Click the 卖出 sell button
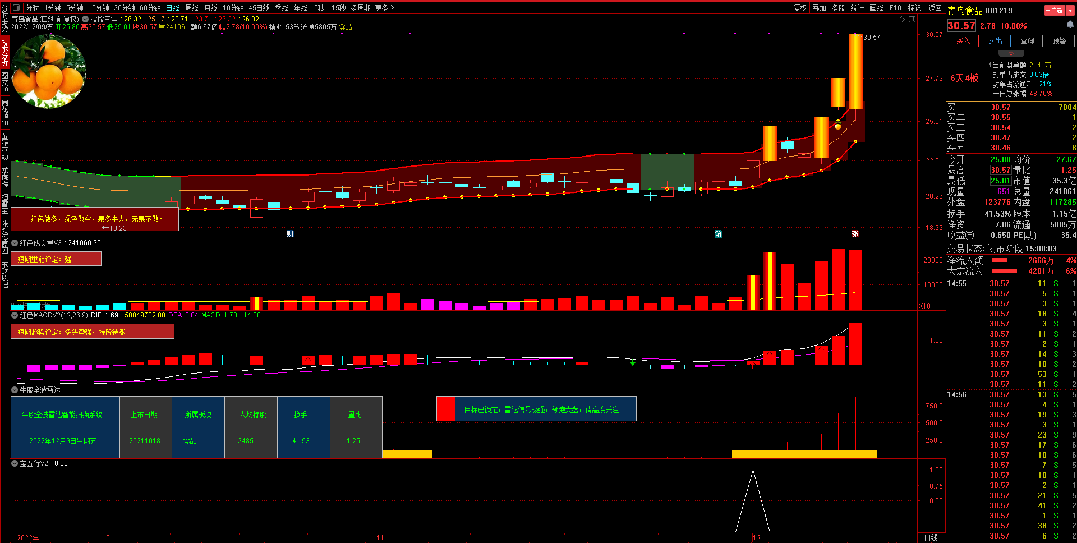 point(996,41)
